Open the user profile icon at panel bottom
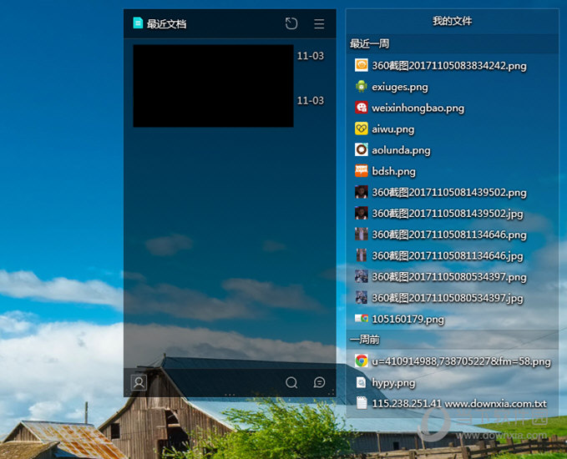567x459 pixels. coord(139,382)
